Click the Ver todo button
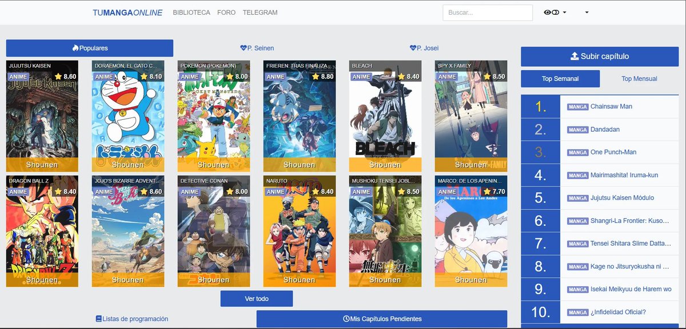686x329 pixels. [257, 299]
